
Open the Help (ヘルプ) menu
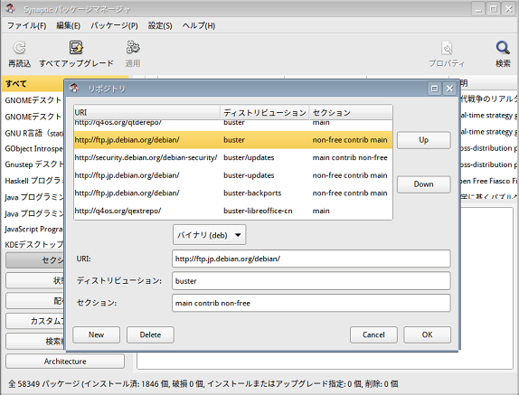coord(199,26)
